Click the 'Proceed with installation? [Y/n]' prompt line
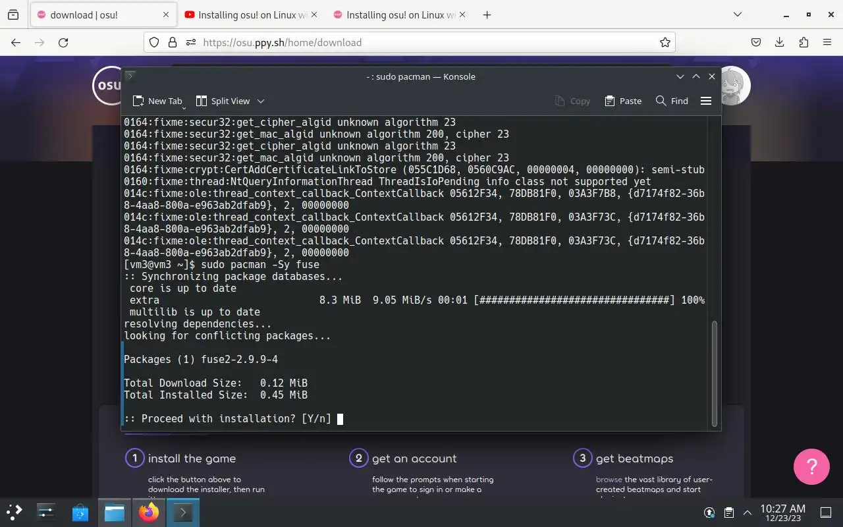 (228, 419)
